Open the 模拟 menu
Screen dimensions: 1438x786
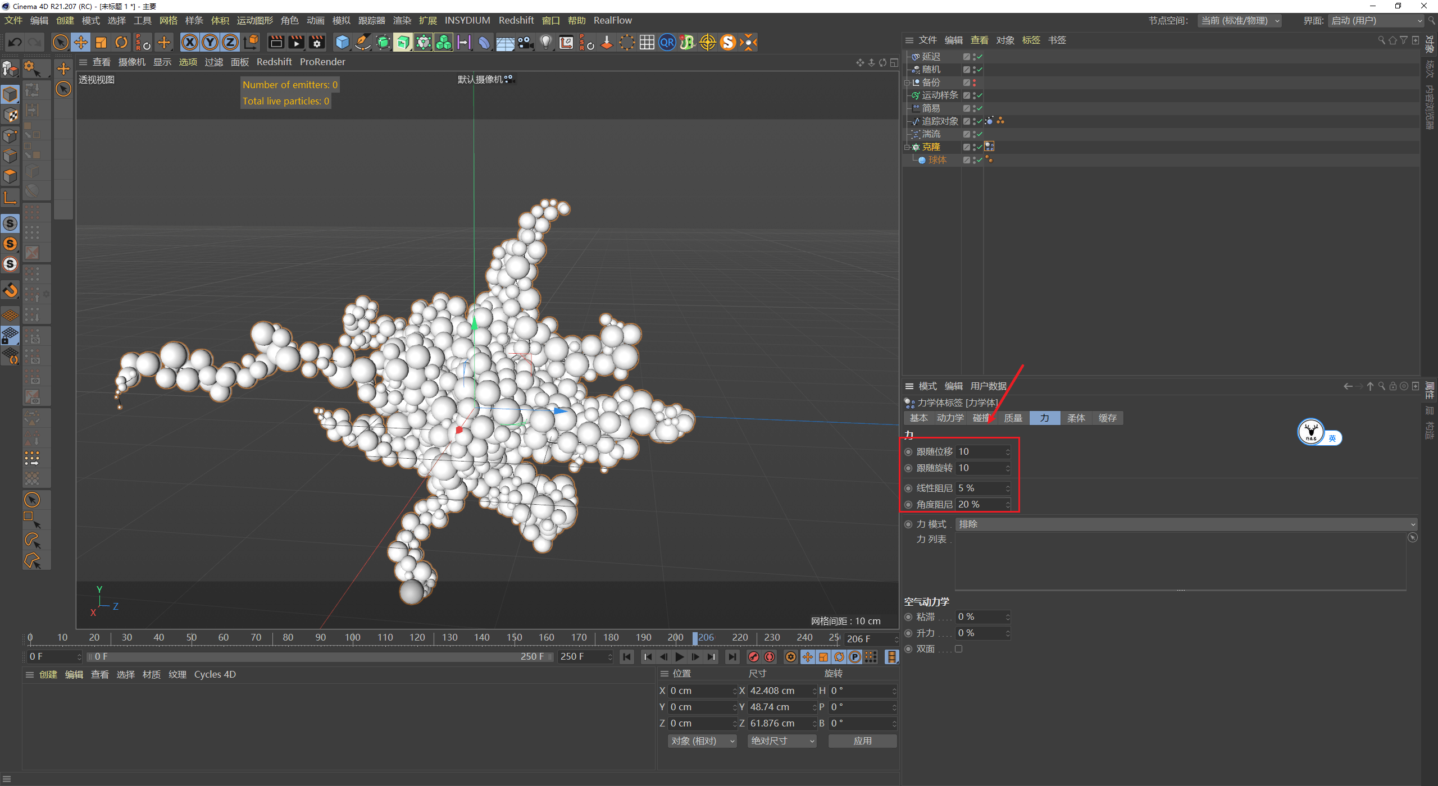click(x=341, y=20)
